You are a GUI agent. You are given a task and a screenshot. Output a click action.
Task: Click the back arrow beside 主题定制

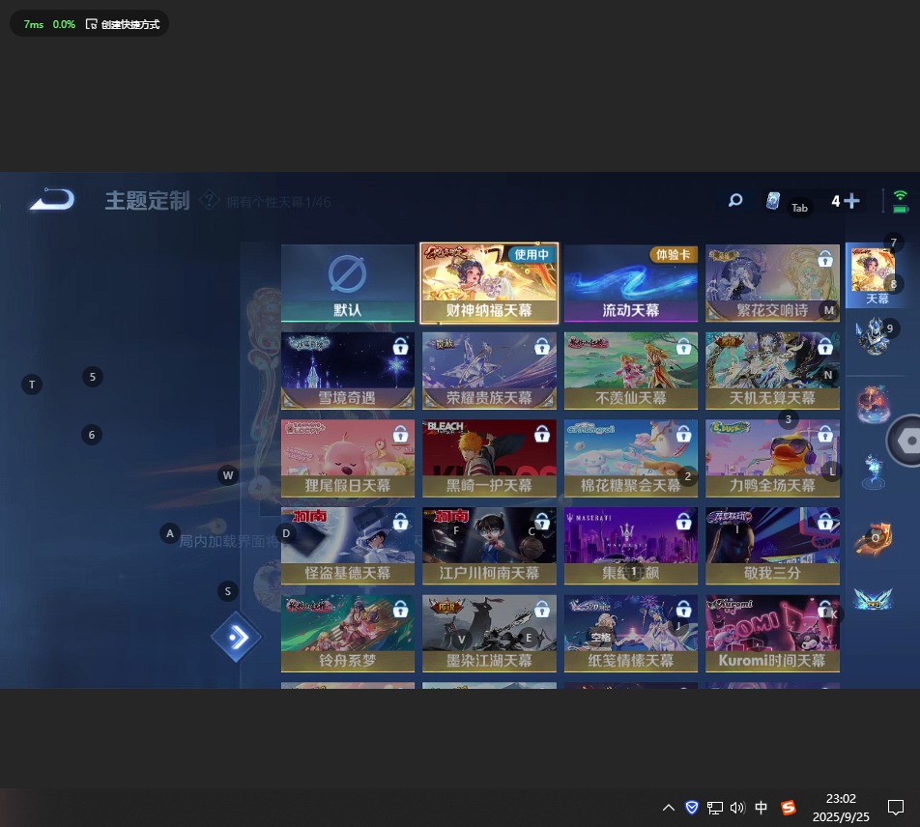point(51,200)
